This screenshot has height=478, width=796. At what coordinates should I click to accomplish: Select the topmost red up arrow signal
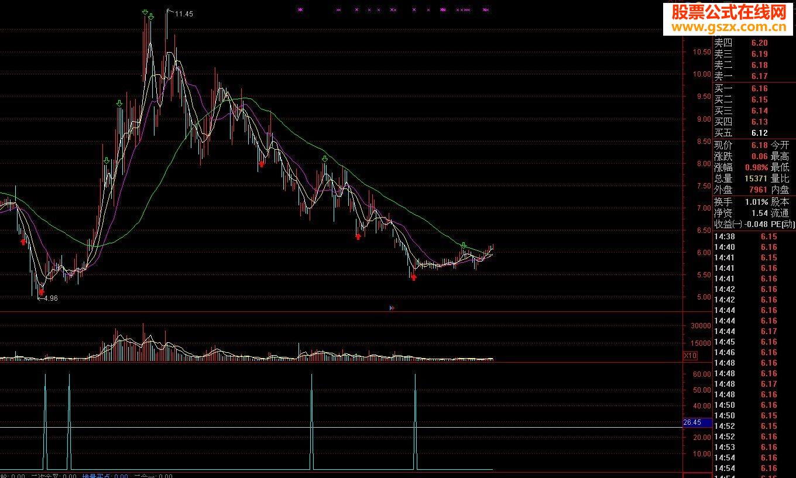pyautogui.click(x=262, y=164)
